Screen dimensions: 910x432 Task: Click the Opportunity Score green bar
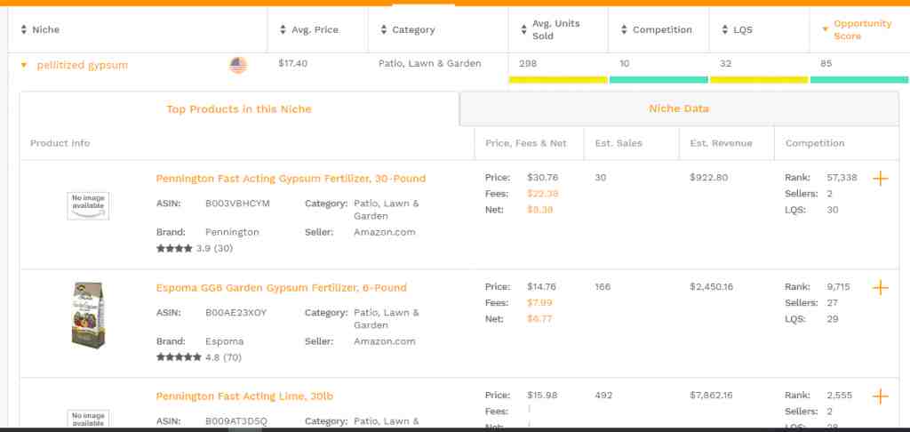859,80
